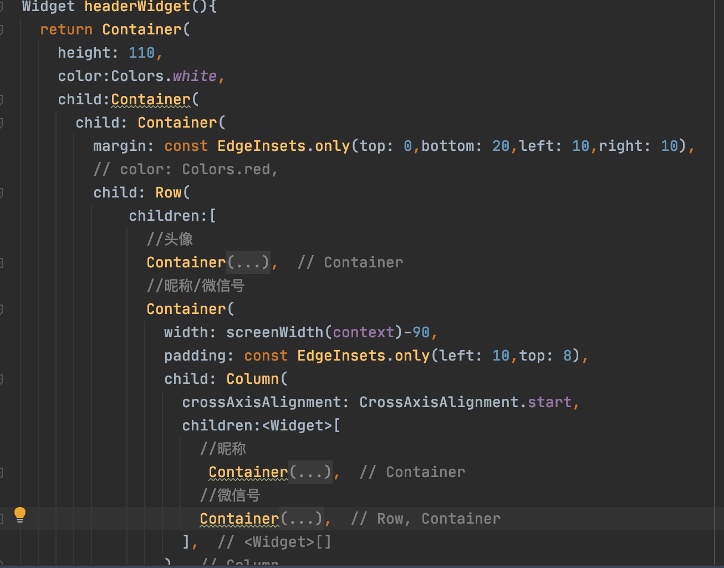The height and width of the screenshot is (568, 724).
Task: Click Container before folded (...) under //头像
Action: coord(186,262)
